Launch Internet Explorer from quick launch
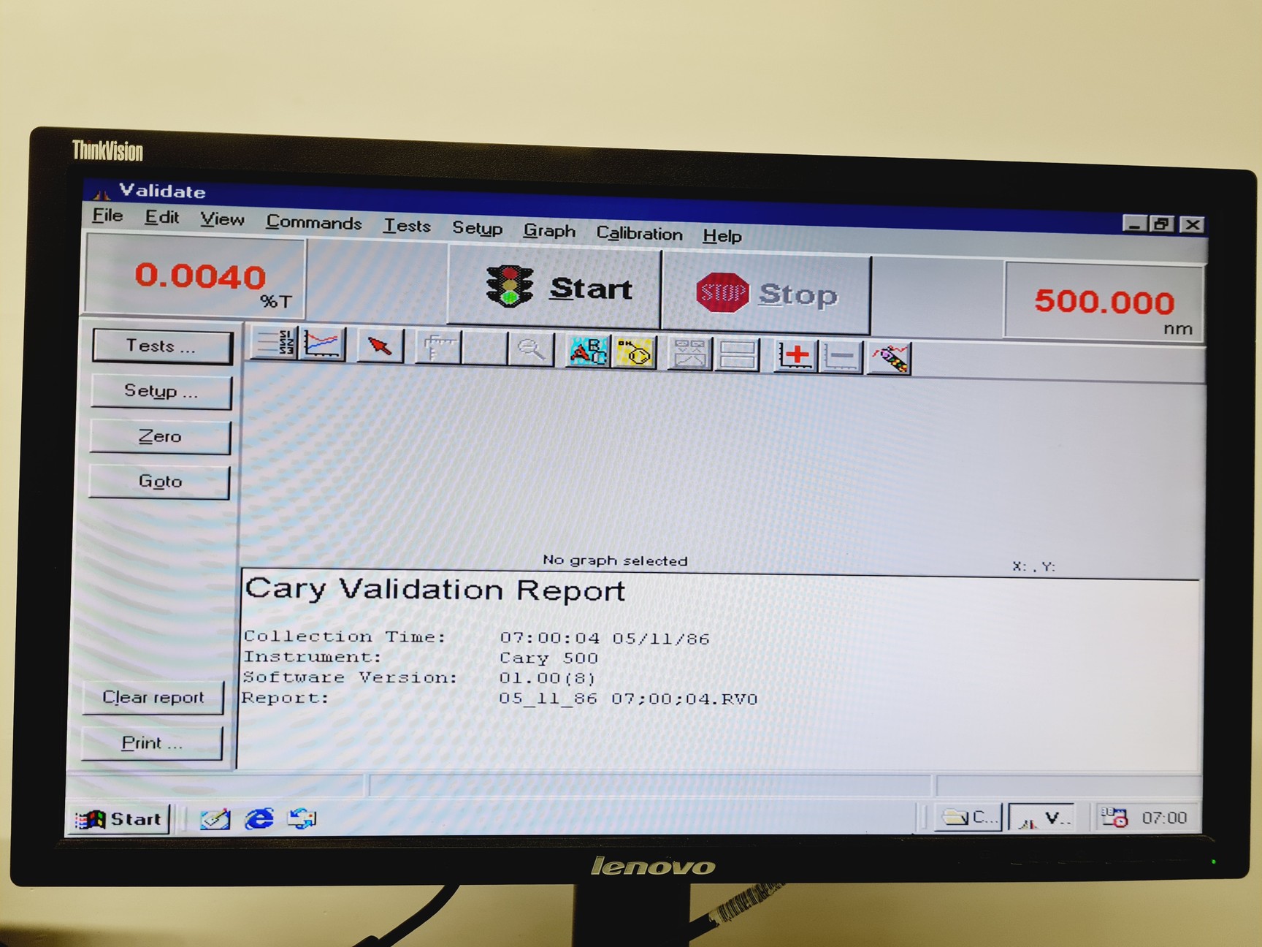Image resolution: width=1262 pixels, height=947 pixels. [x=259, y=818]
